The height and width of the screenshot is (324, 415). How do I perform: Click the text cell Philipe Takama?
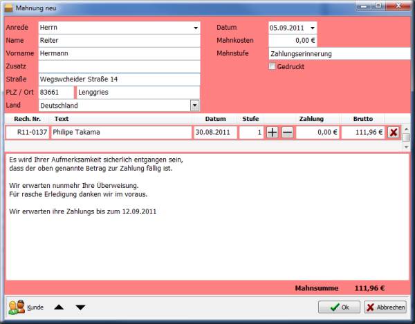pyautogui.click(x=121, y=132)
